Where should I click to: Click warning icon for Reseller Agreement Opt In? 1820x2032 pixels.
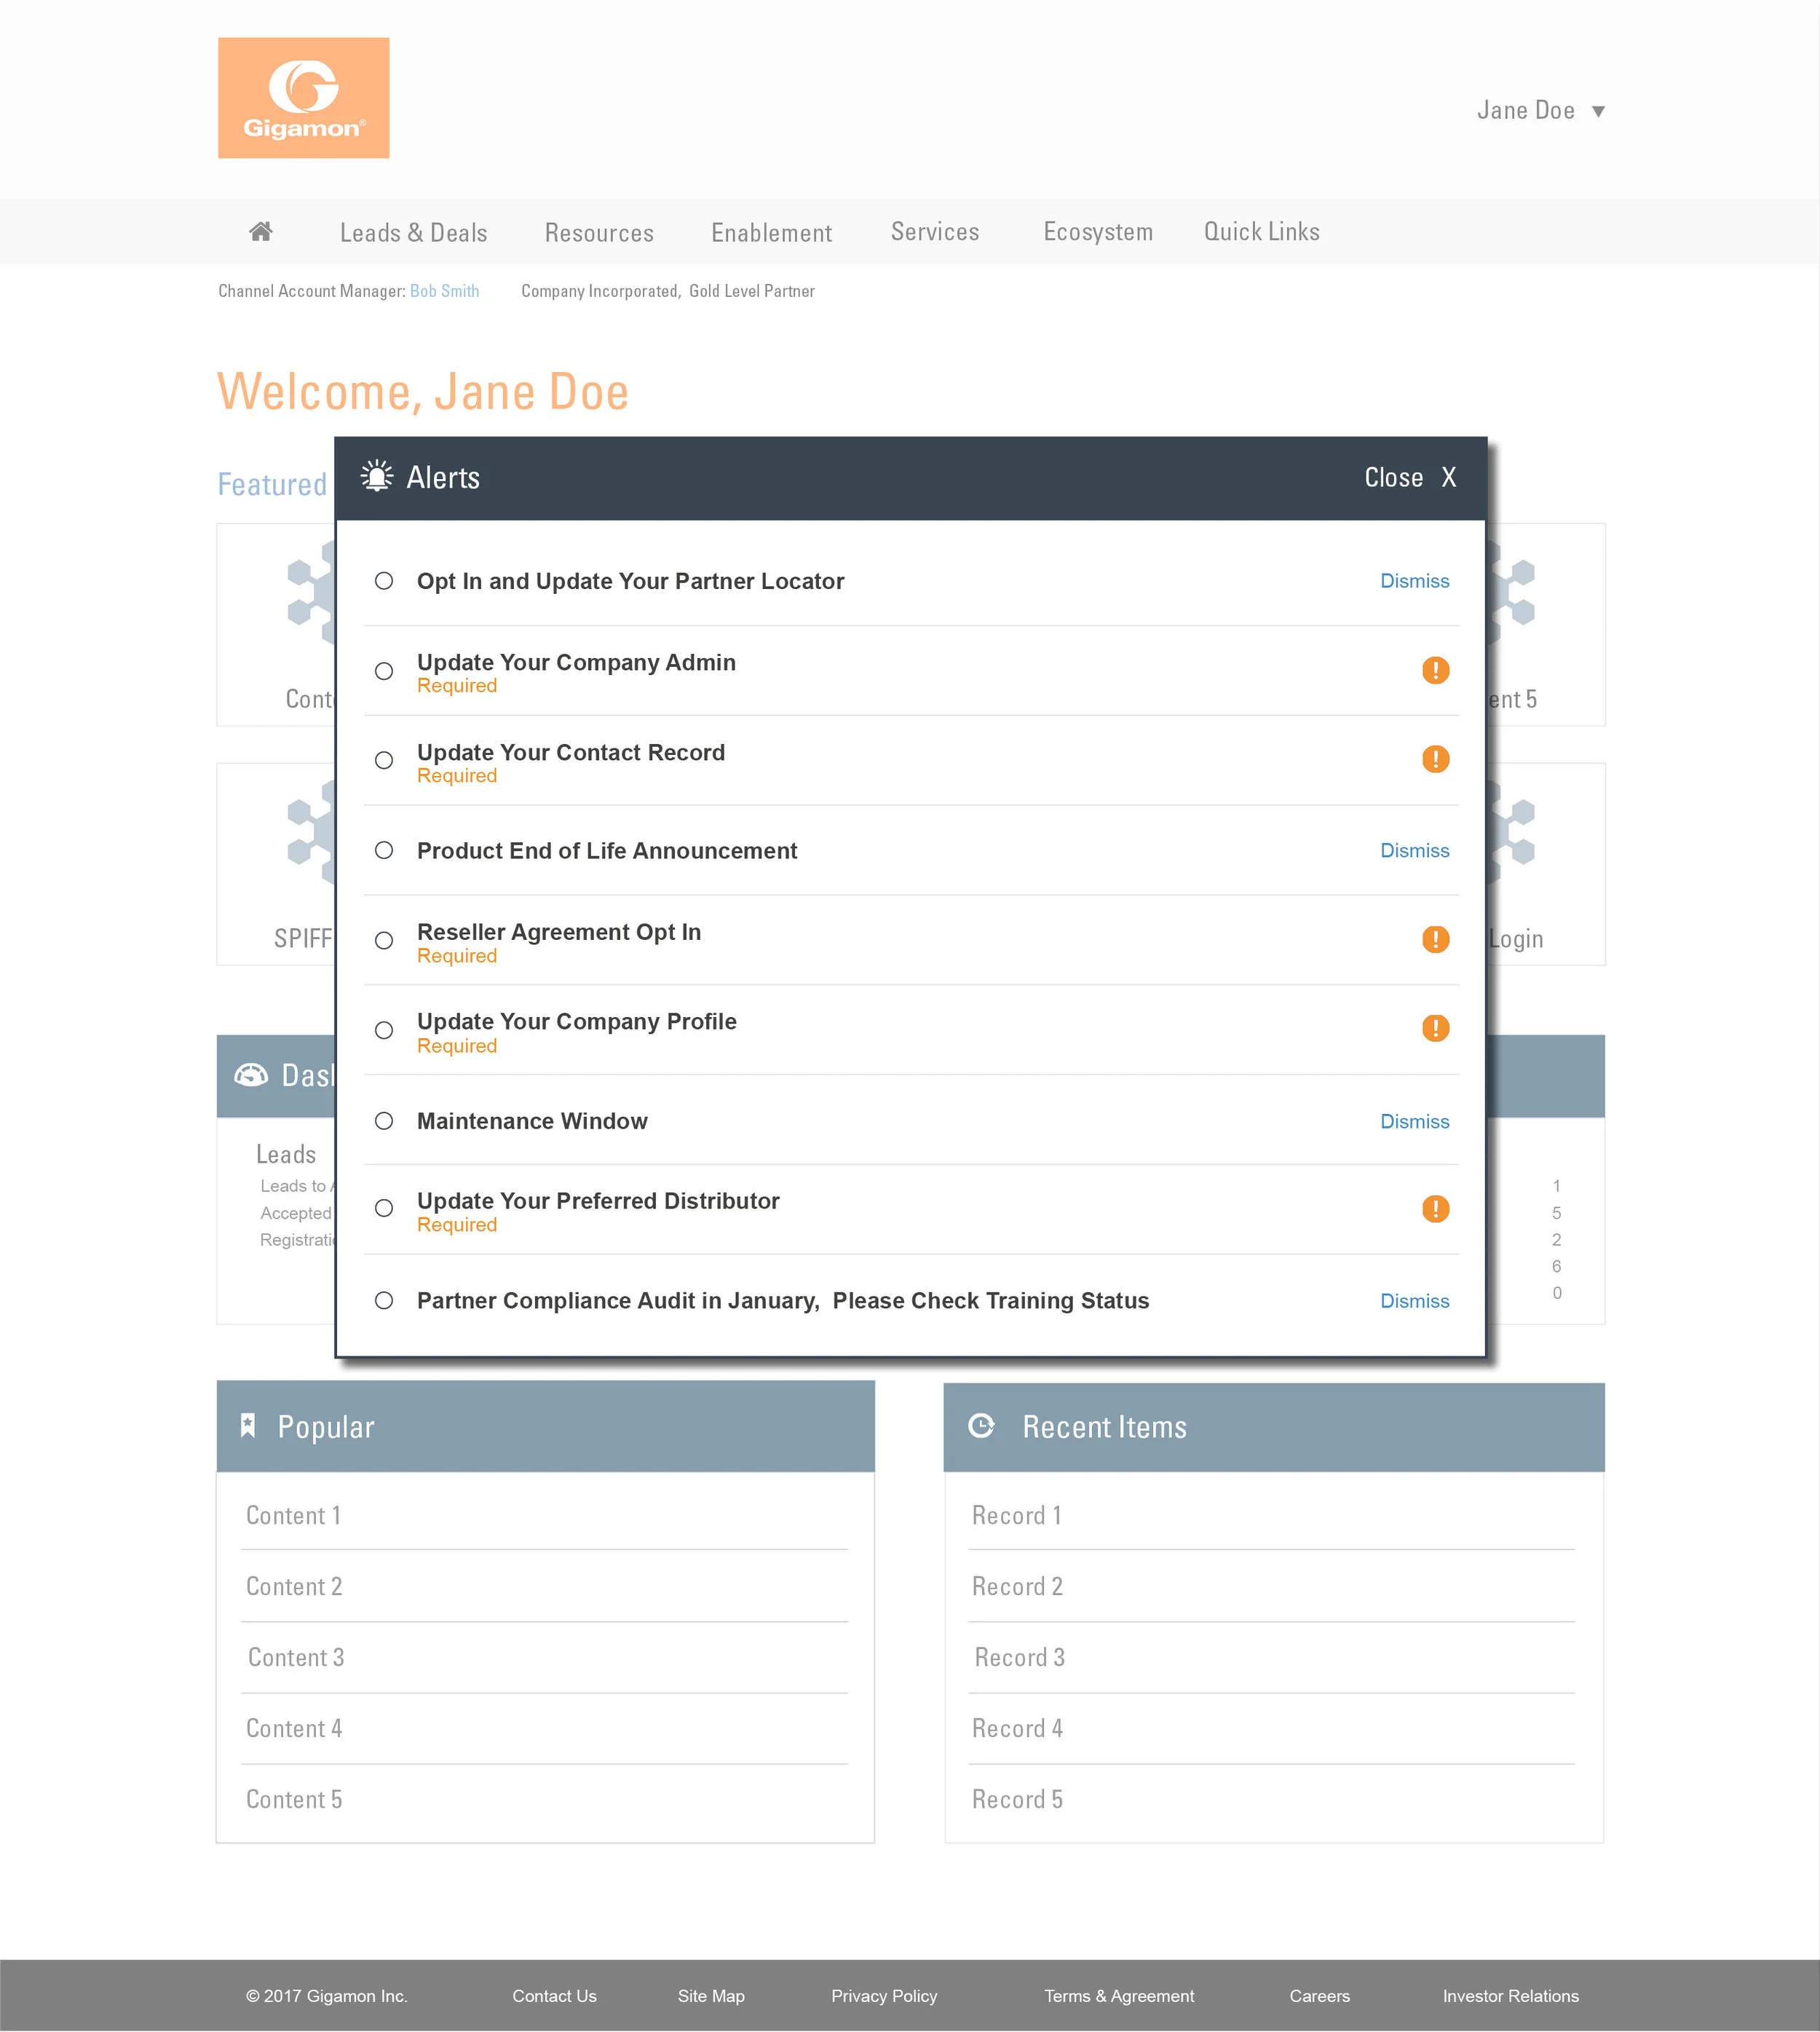click(1435, 939)
